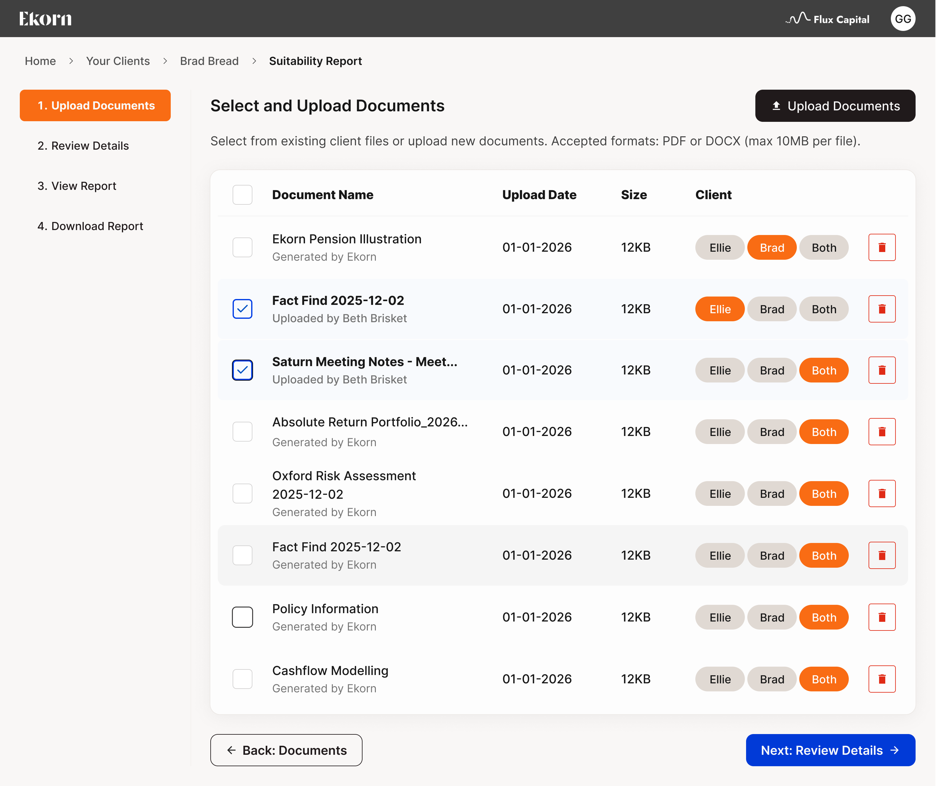
Task: Select Ellie for Absolute Return Portfolio
Action: 720,432
